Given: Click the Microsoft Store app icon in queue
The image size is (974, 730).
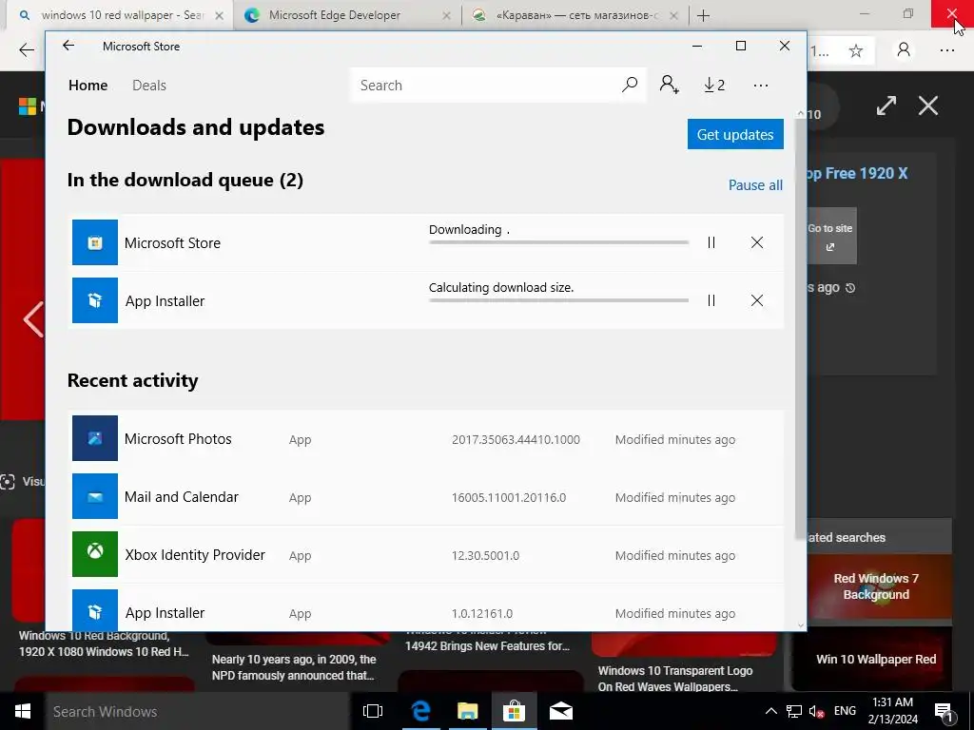Looking at the screenshot, I should pos(94,242).
